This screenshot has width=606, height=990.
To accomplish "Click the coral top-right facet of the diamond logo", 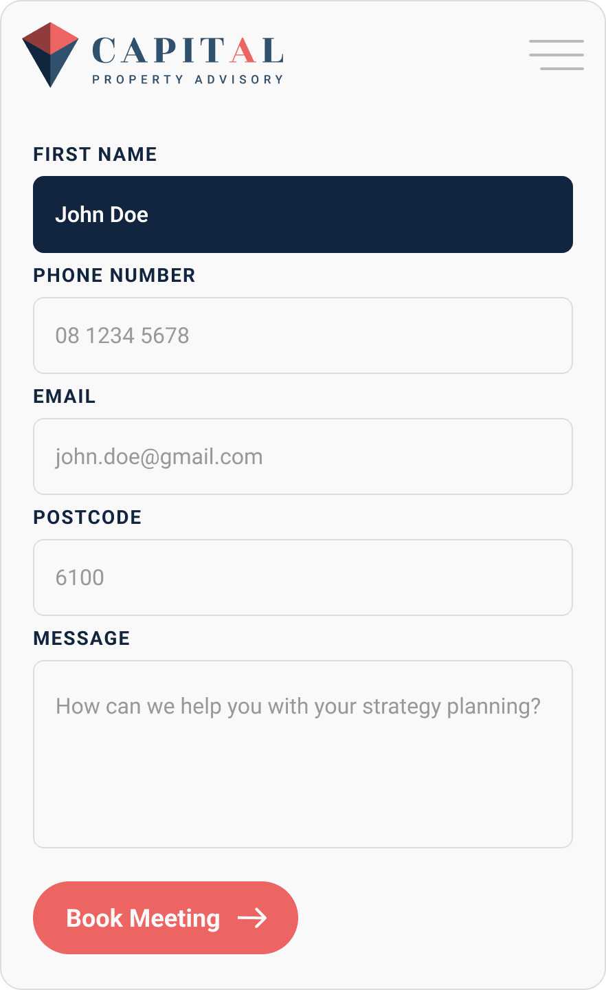I will click(63, 37).
